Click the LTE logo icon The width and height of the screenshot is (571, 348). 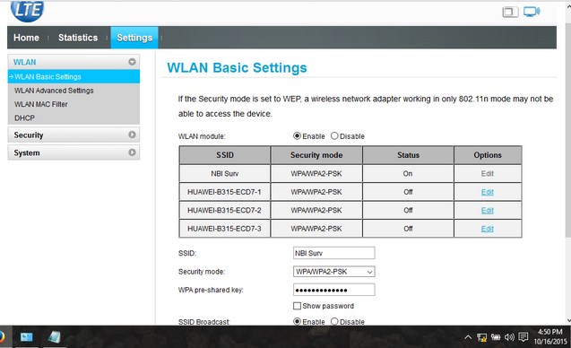27,11
